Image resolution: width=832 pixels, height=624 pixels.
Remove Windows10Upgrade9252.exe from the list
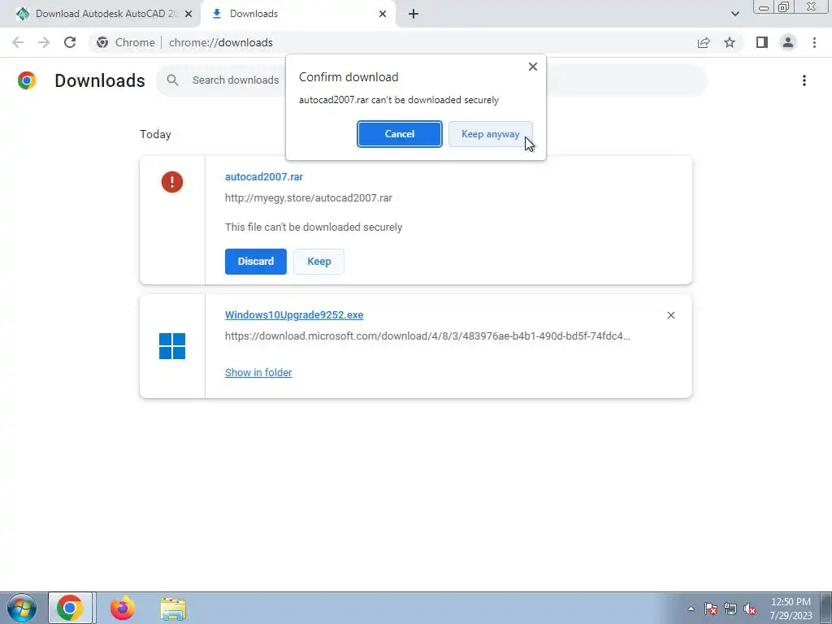[670, 315]
